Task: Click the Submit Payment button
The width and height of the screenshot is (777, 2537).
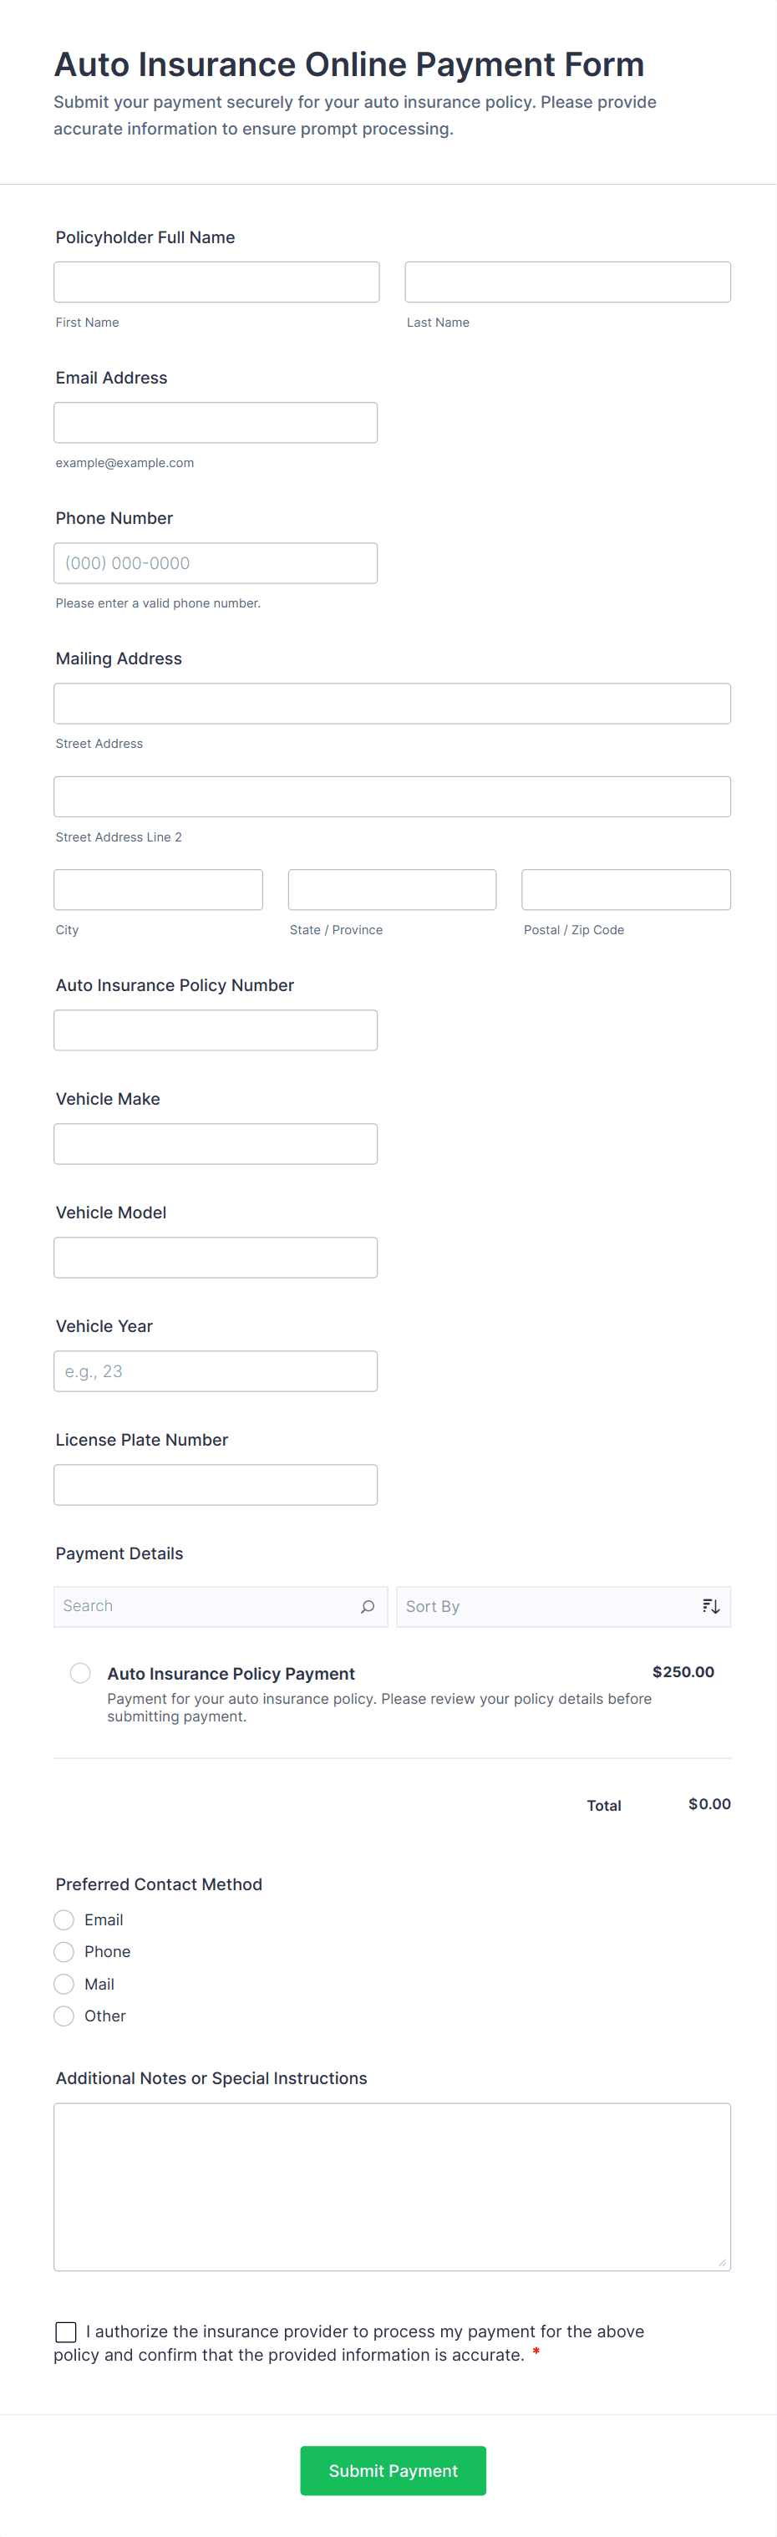Action: [392, 2470]
